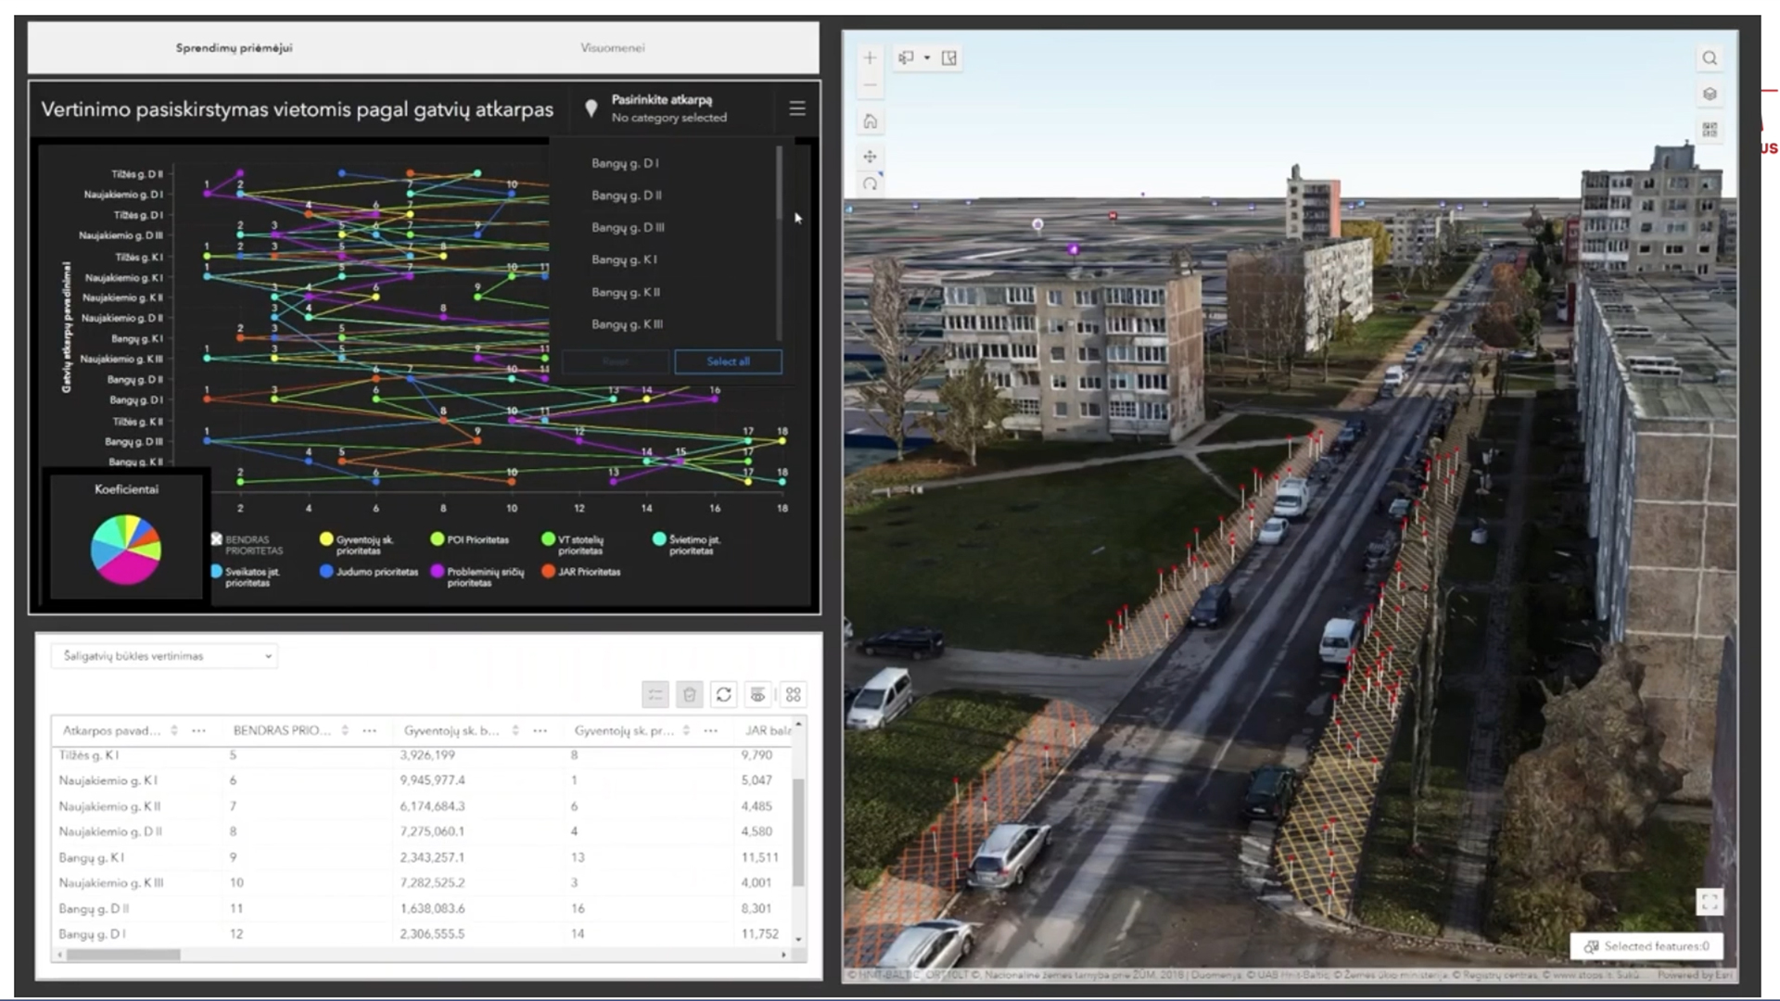Refresh the attribute table

point(724,694)
